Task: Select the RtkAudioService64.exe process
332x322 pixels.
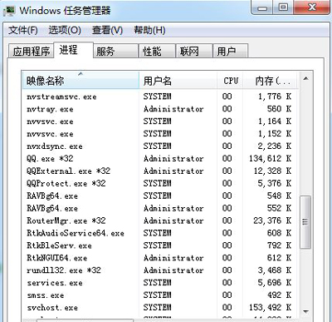Action: point(160,233)
